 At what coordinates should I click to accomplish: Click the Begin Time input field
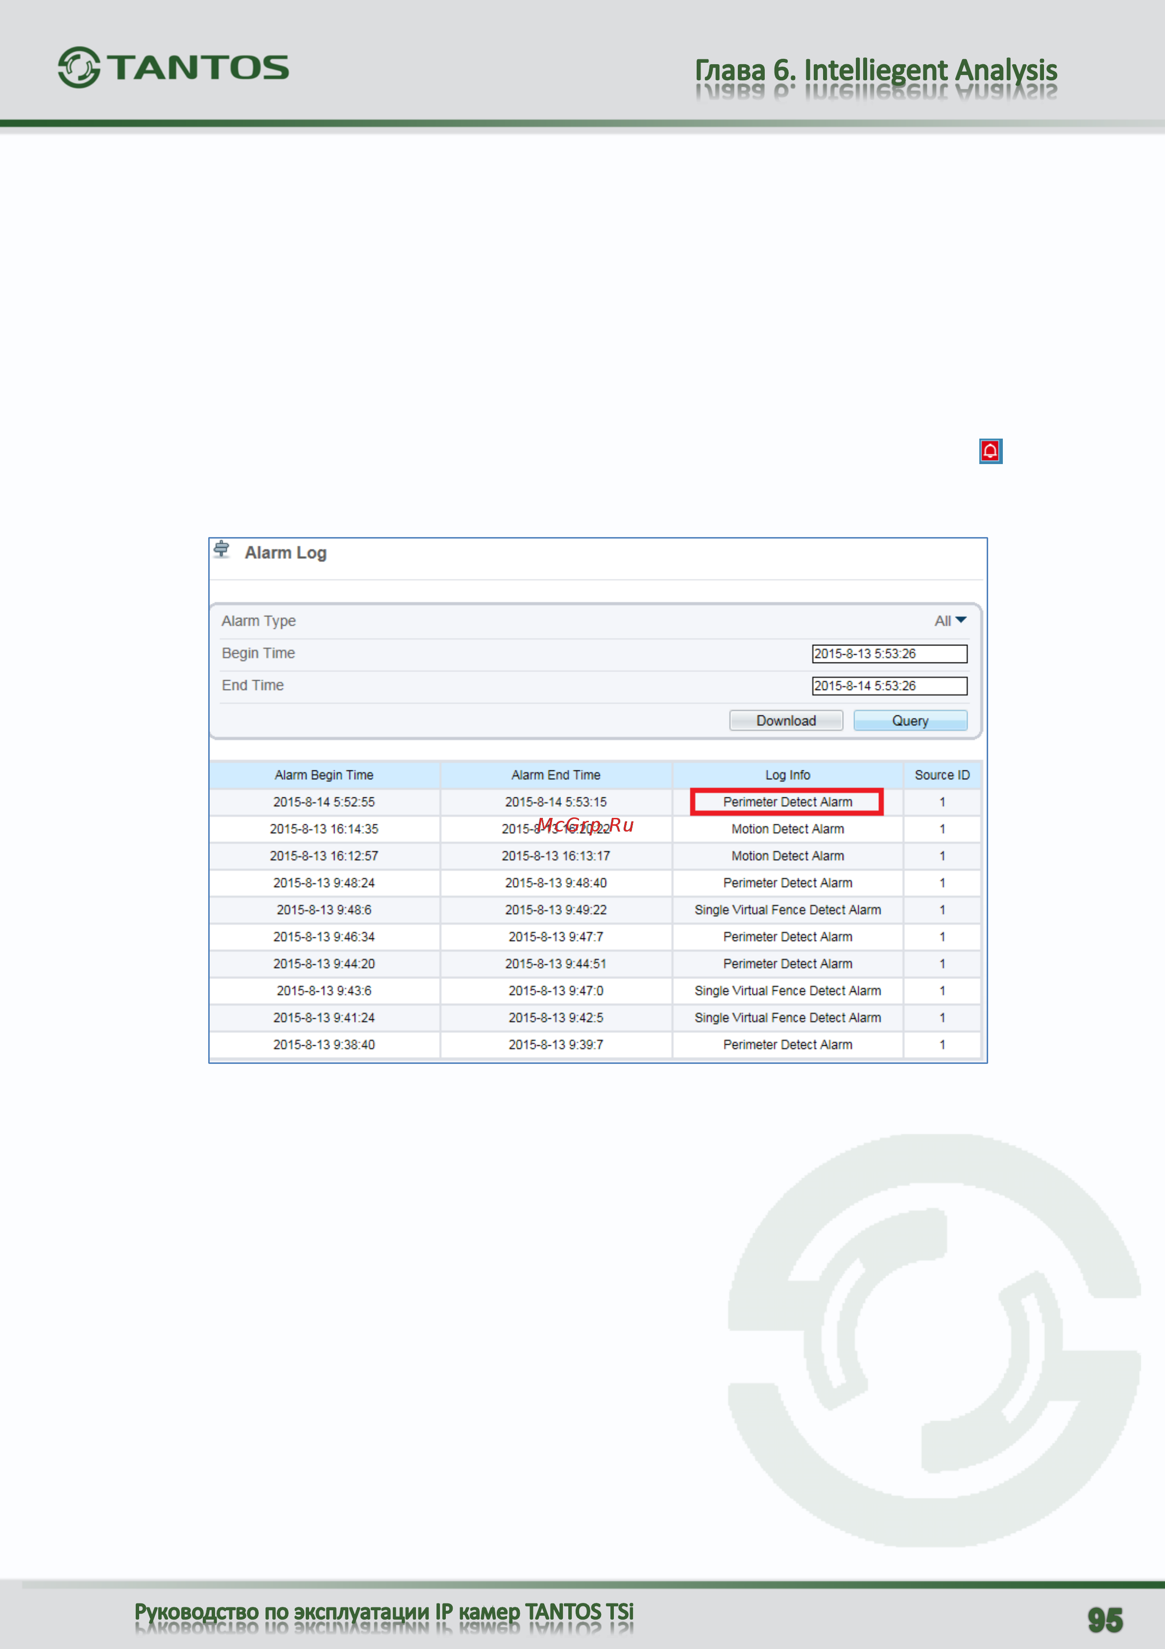point(889,654)
